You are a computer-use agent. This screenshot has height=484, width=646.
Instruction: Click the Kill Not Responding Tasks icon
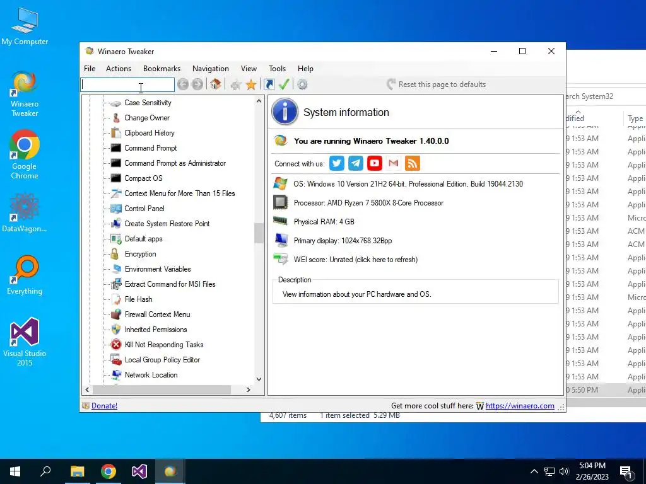[116, 345]
